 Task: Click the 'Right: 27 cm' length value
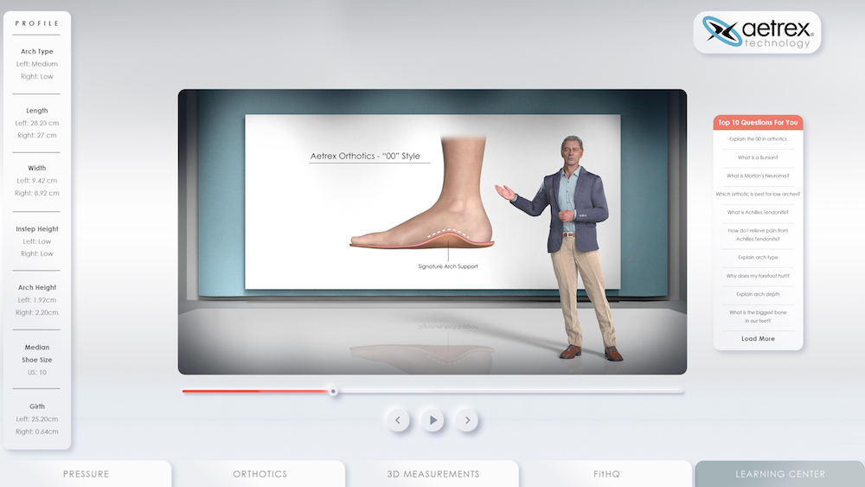point(37,135)
